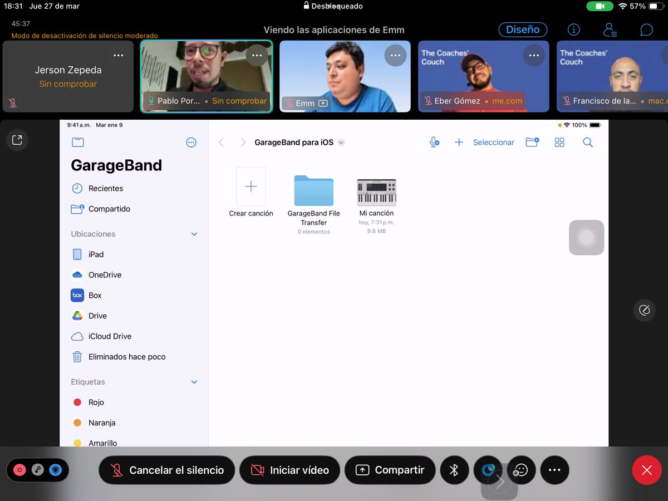The width and height of the screenshot is (668, 501).
Task: Select iCloud Drive location
Action: click(x=134, y=336)
